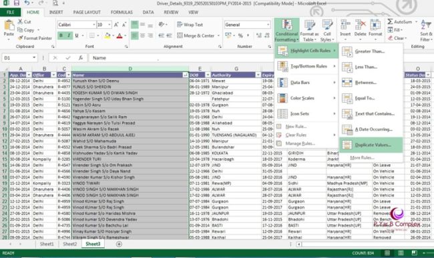The width and height of the screenshot is (434, 258).
Task: Click Undo icon in Quick Access Toolbar
Action: coord(27,3)
